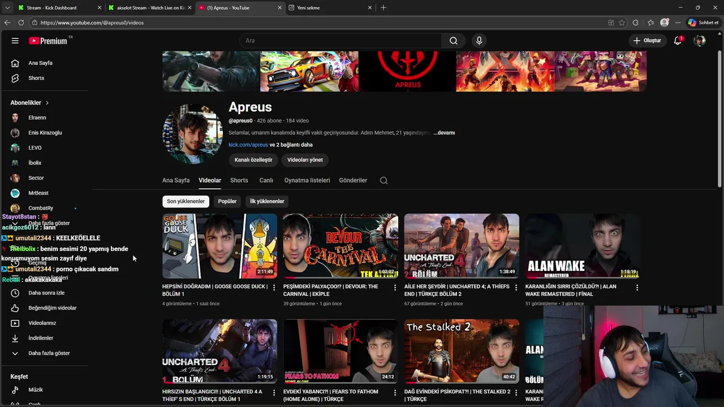
Task: Select İlk yüklenenler filter chip
Action: tap(267, 201)
